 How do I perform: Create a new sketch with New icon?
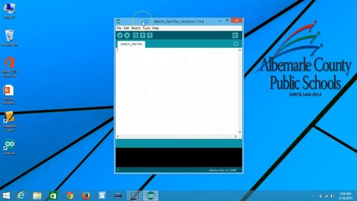(136, 35)
